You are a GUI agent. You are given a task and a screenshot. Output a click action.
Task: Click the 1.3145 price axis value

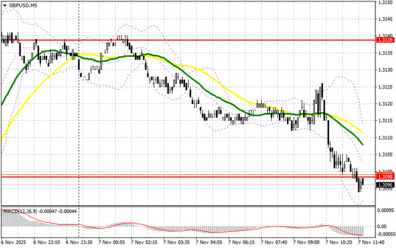385,19
